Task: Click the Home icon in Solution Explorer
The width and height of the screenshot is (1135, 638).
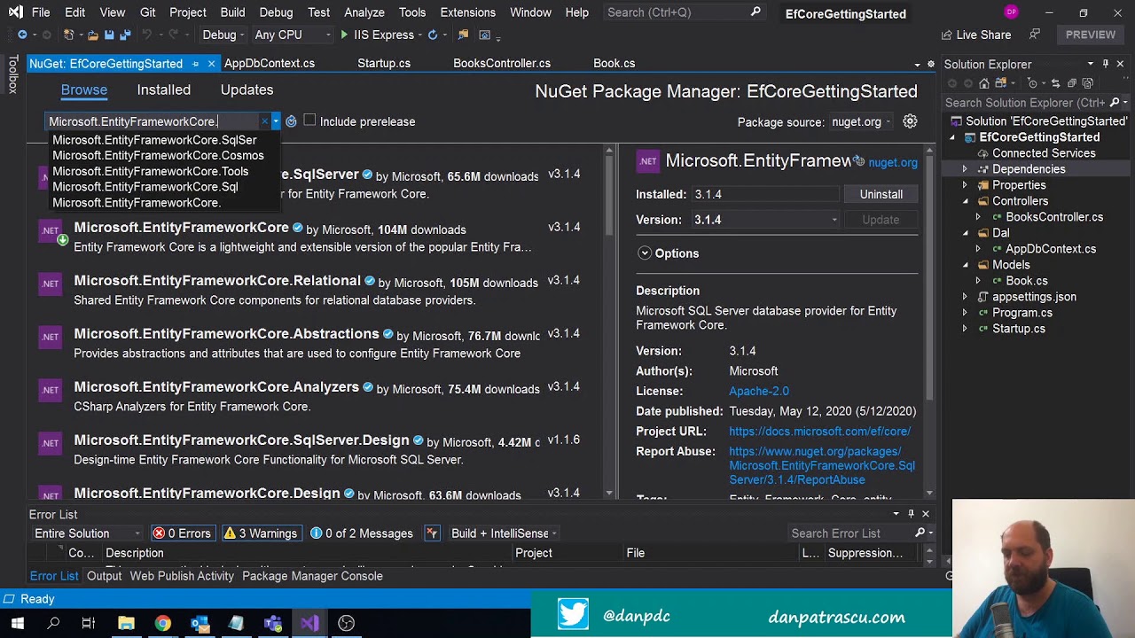Action: tap(984, 83)
